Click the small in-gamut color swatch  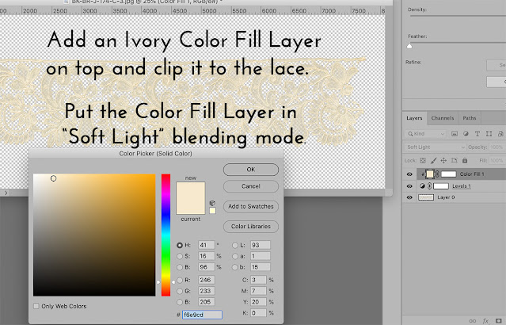[x=212, y=211]
